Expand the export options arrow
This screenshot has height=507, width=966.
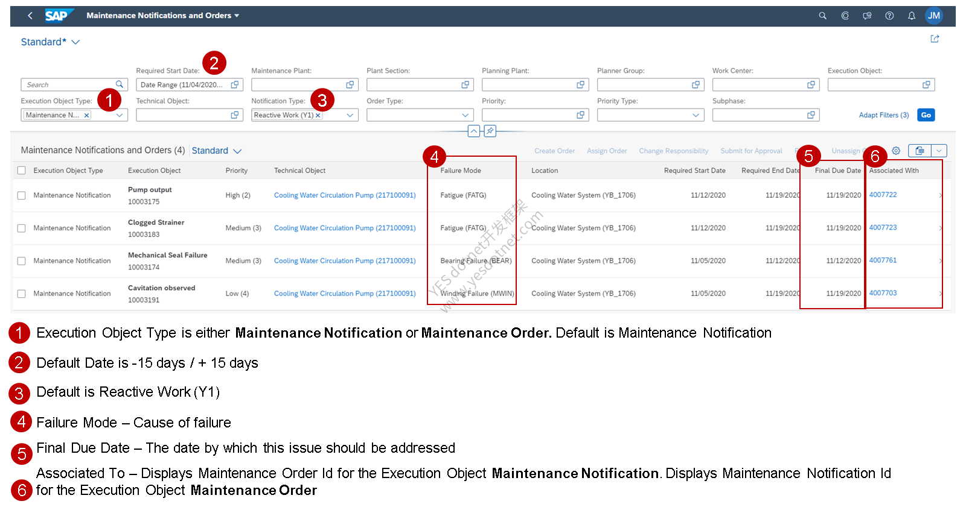tap(939, 151)
